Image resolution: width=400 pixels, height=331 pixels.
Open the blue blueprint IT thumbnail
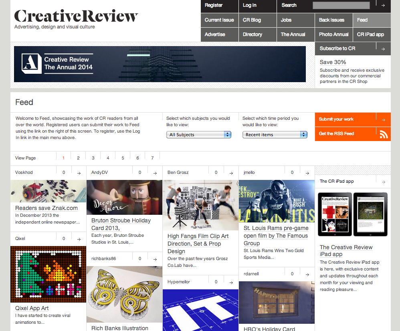pos(200,310)
